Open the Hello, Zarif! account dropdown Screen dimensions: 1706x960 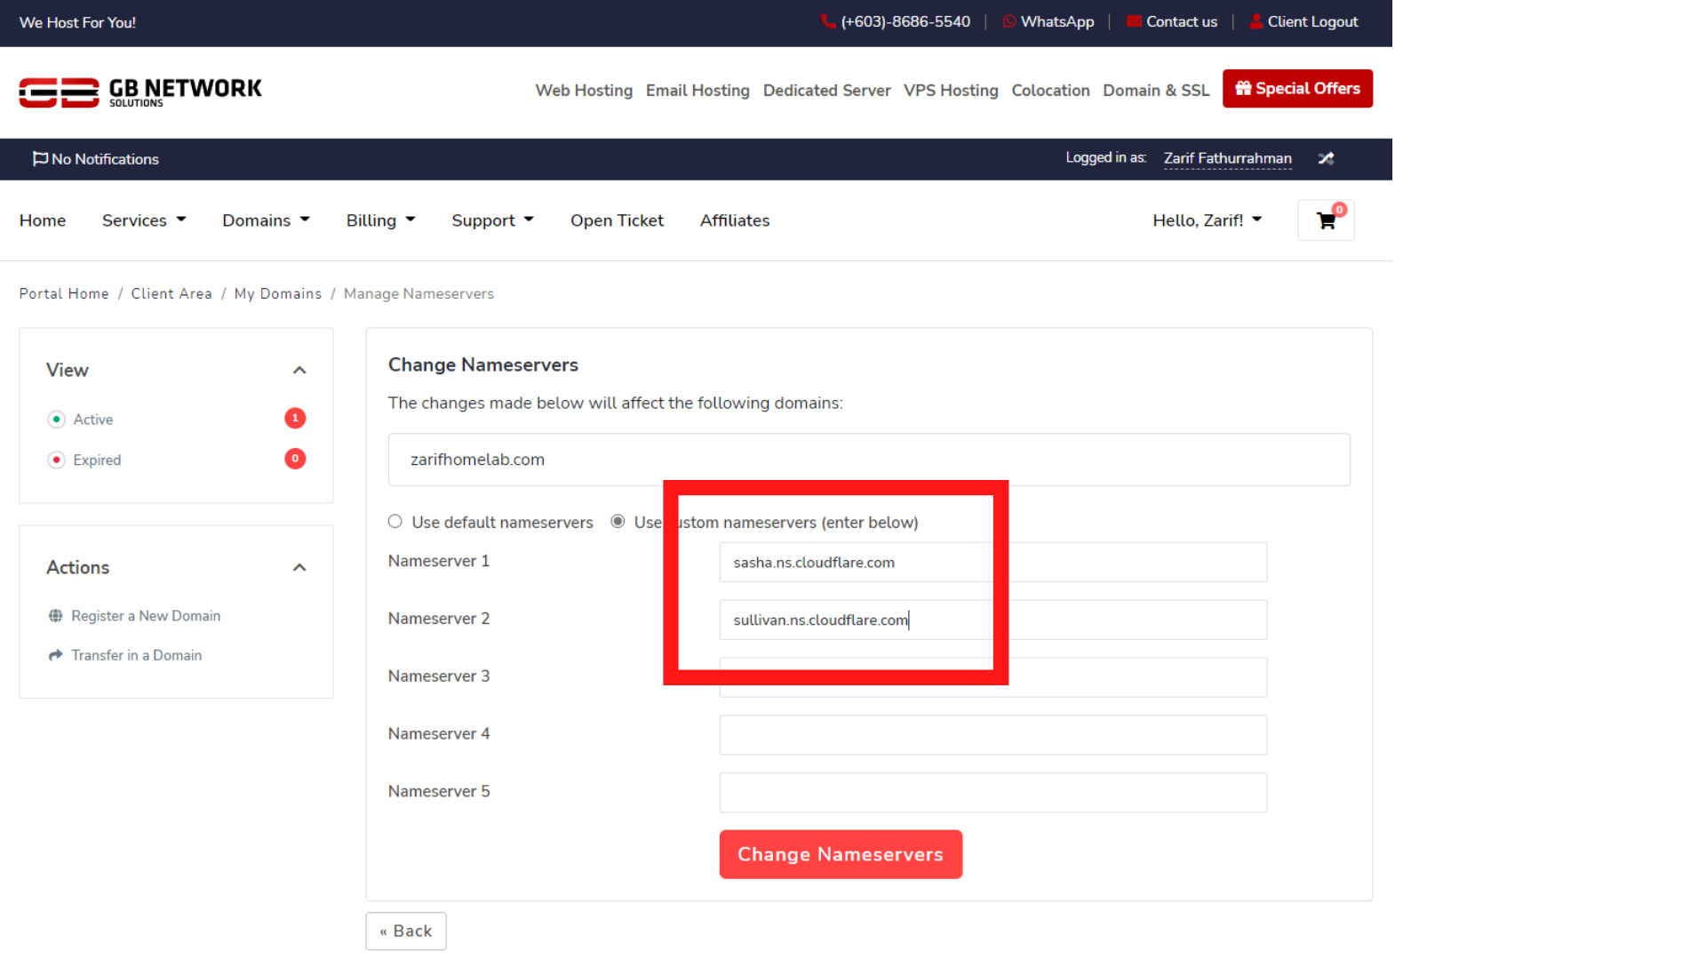click(x=1207, y=220)
